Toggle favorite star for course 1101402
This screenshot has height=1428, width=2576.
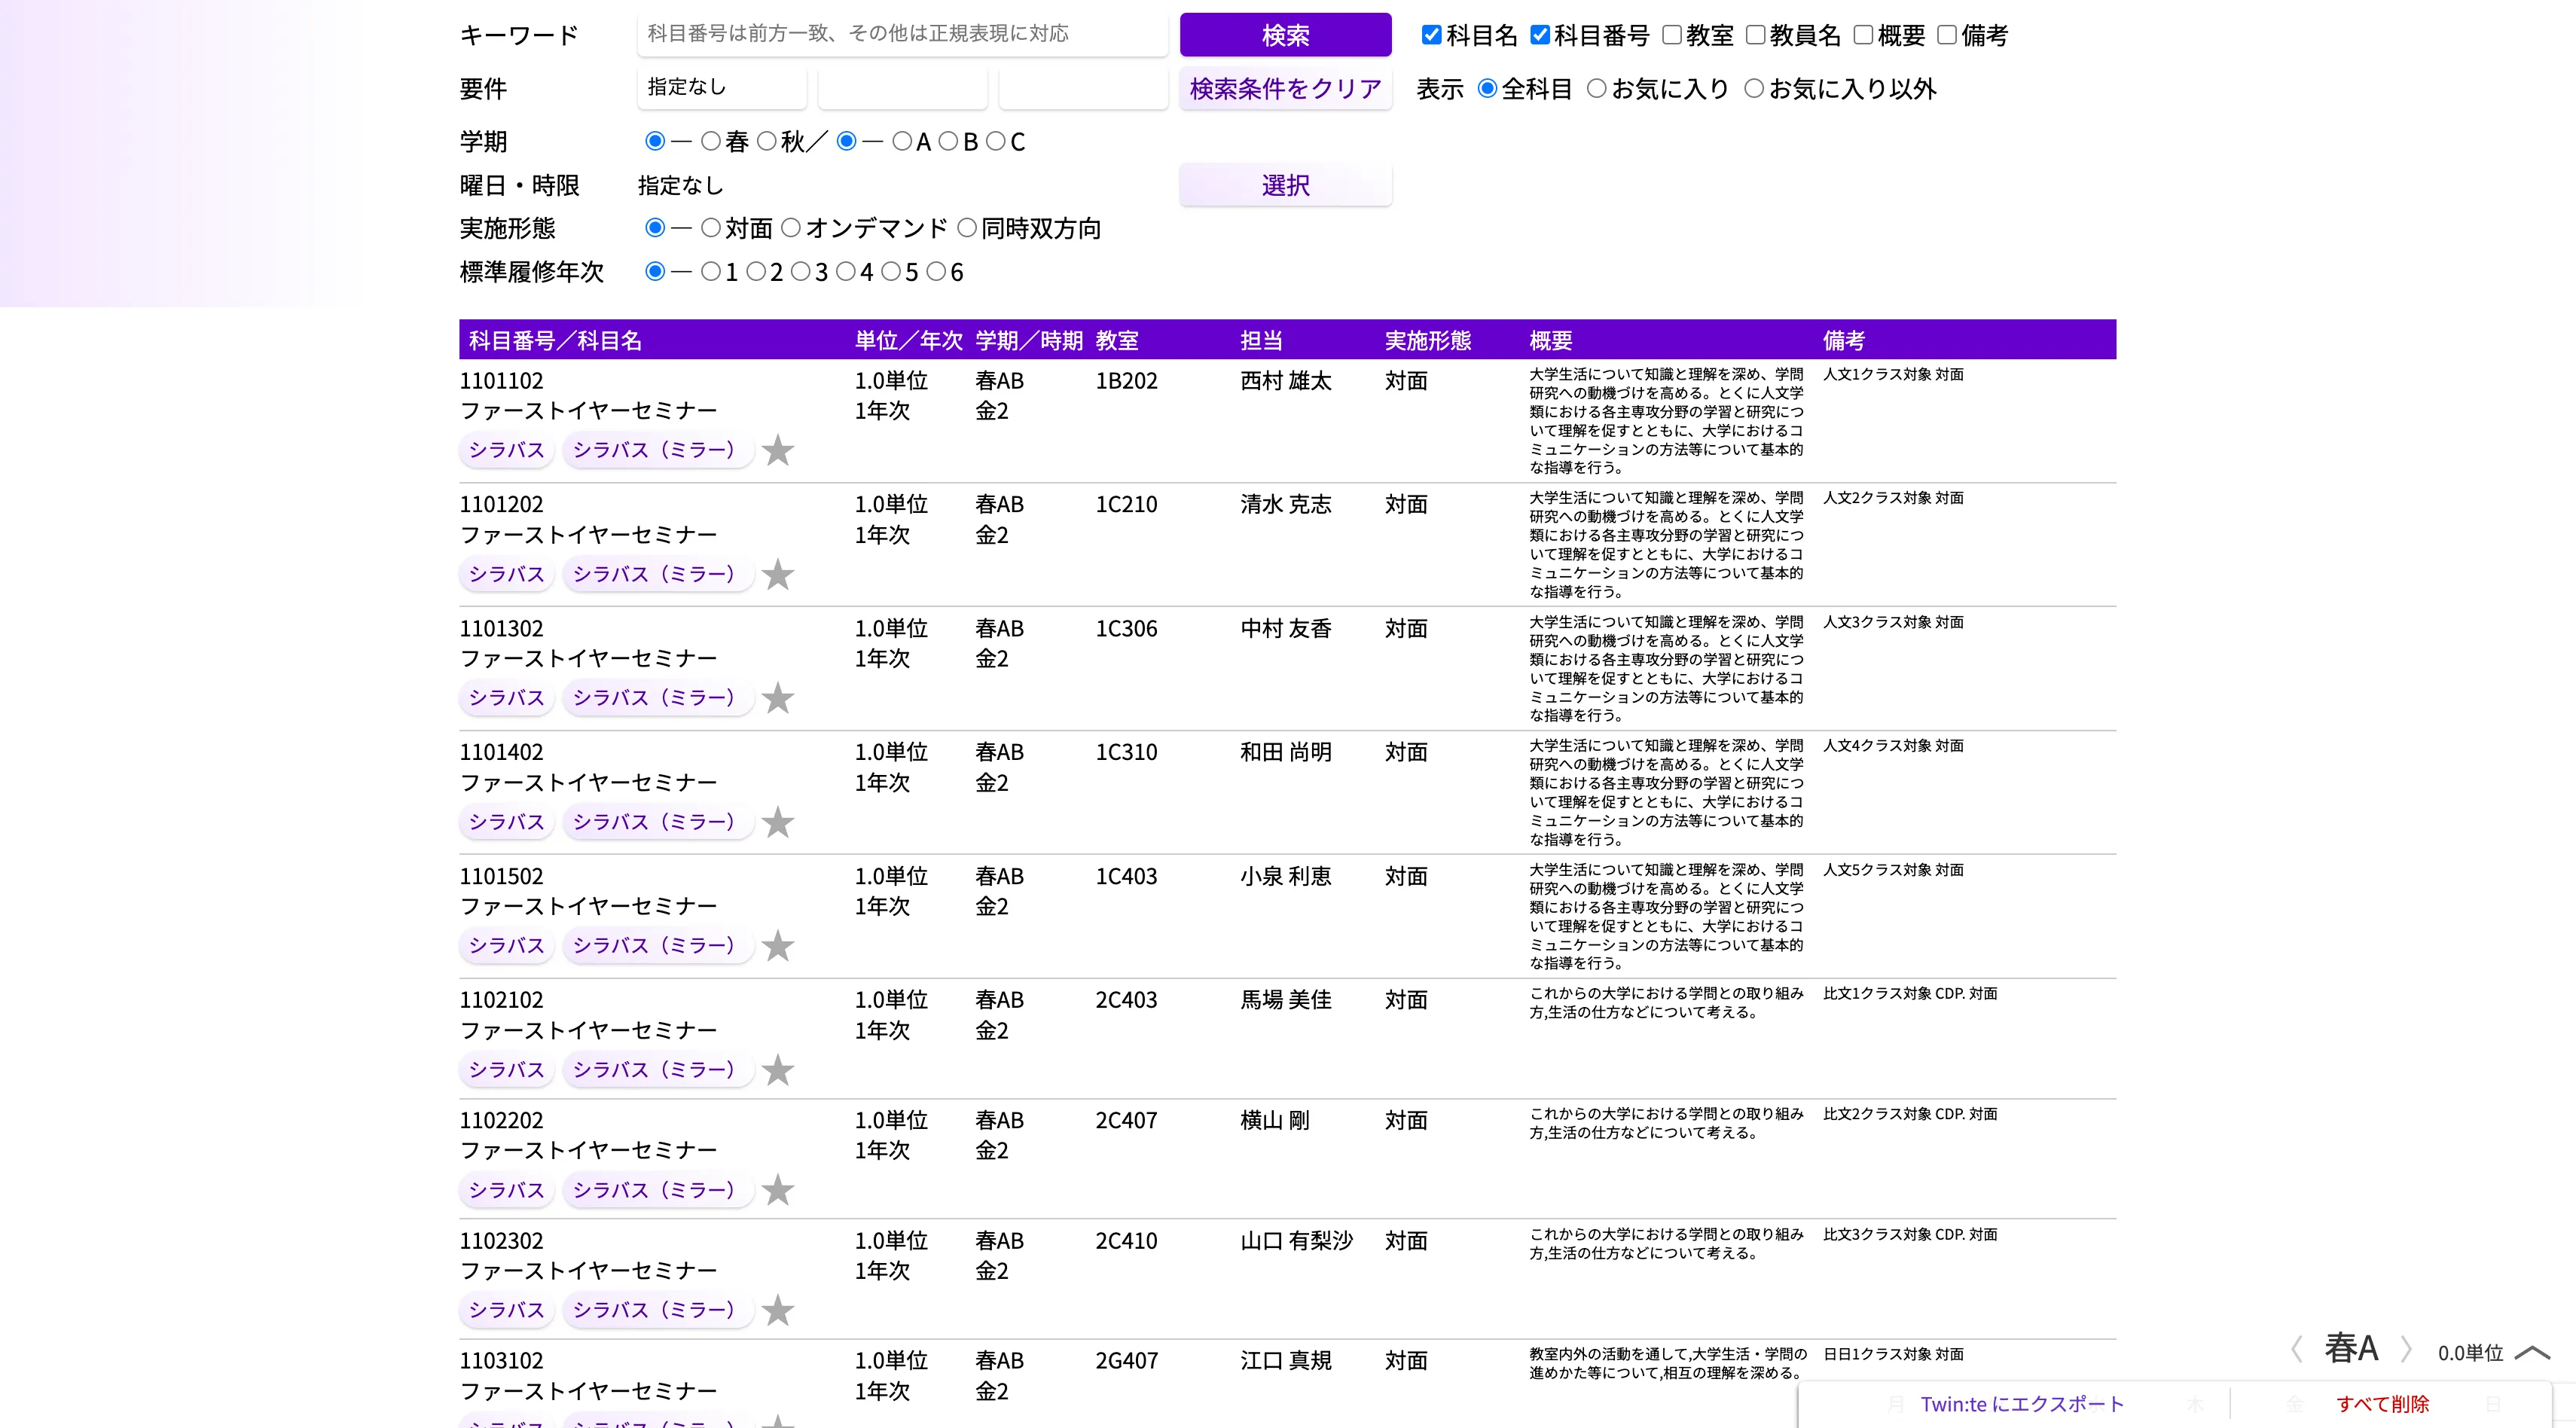777,822
